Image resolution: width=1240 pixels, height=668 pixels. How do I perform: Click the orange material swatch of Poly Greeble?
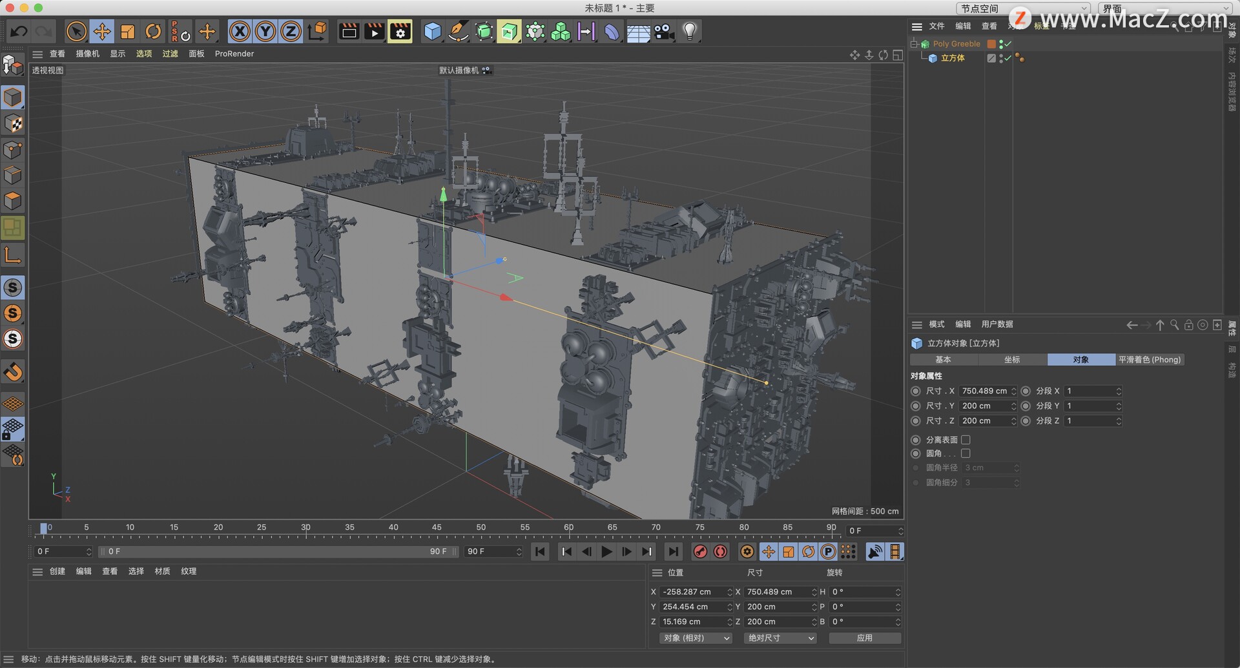[x=992, y=43]
